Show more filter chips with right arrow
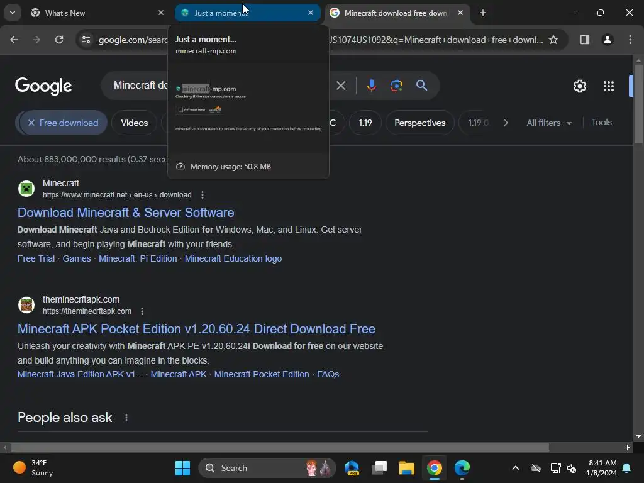 coord(506,123)
